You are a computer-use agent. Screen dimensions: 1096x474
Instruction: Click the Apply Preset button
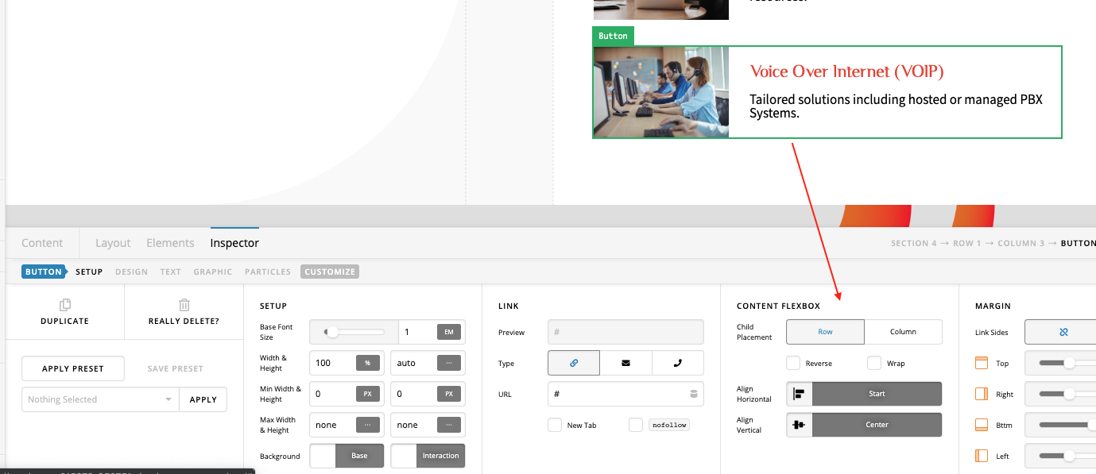click(73, 368)
